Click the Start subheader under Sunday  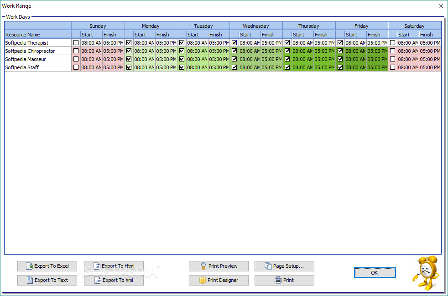pyautogui.click(x=91, y=35)
